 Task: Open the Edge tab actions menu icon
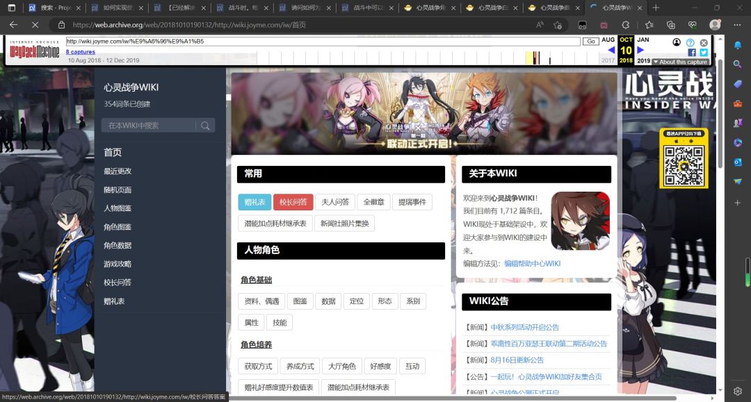point(12,8)
